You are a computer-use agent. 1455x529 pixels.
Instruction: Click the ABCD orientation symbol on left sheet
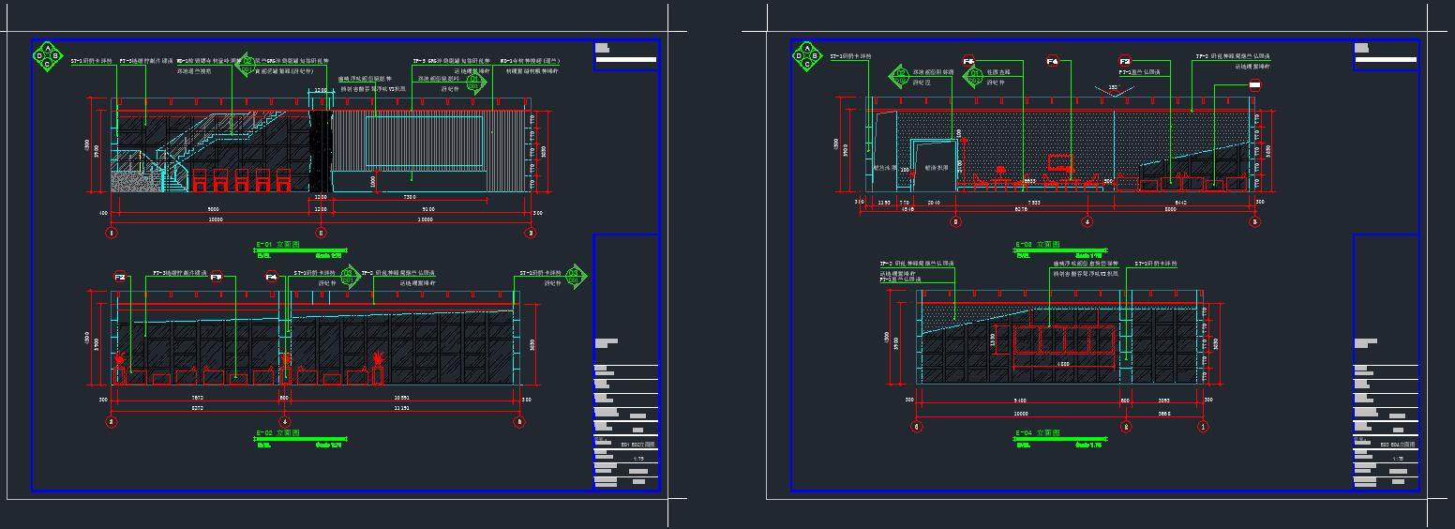[47, 56]
